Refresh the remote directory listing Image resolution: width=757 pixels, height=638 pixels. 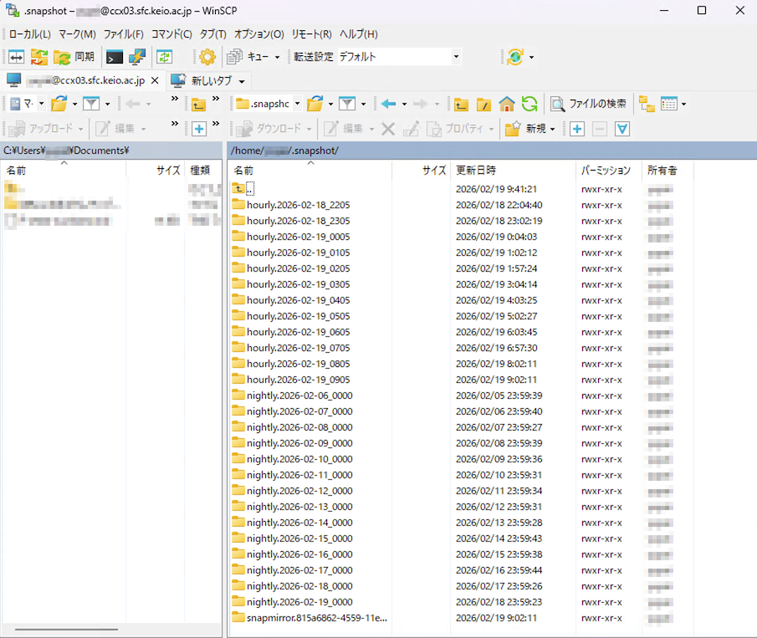(529, 104)
